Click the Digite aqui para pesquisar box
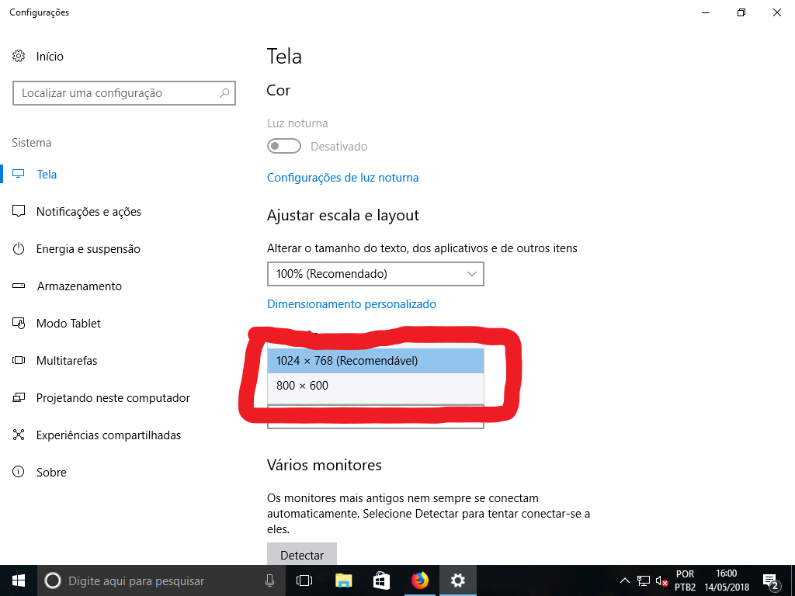The height and width of the screenshot is (596, 795). (161, 580)
